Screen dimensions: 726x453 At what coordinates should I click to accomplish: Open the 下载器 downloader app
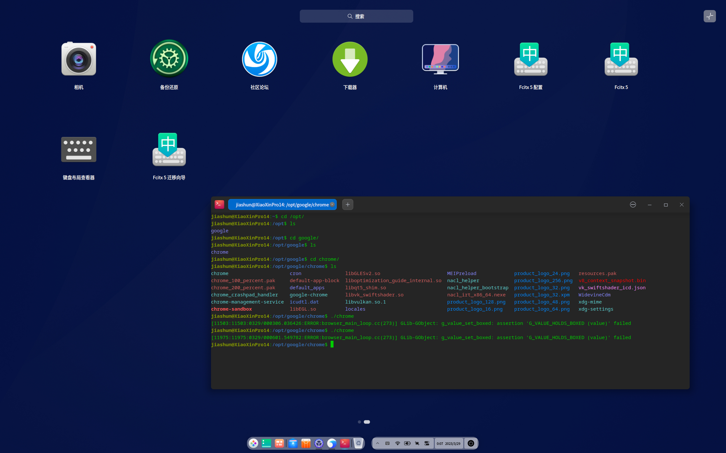tap(350, 59)
